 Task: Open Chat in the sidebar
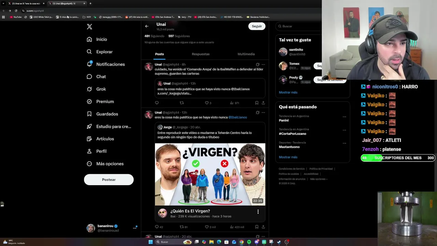point(96,77)
